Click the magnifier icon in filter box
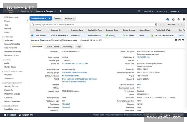The height and width of the screenshot is (125, 187). (33, 25)
